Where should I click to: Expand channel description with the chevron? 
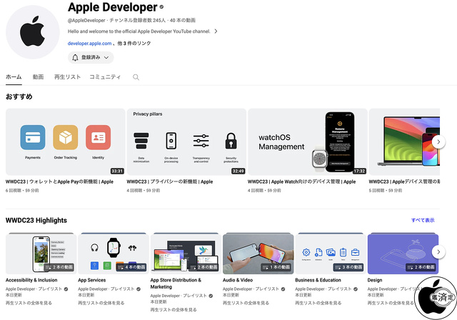[x=216, y=31]
